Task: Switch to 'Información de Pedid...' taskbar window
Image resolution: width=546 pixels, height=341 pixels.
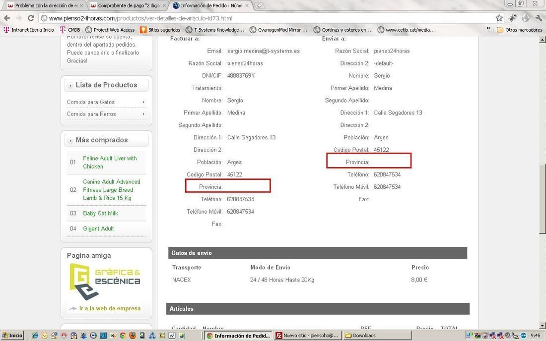Action: tap(238, 336)
